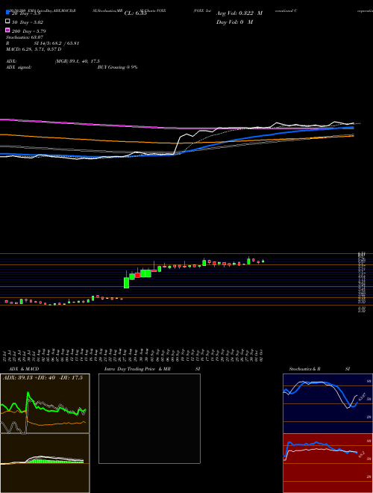
Task: Select the '50 Day - 5.02' legend text
Action: (x=28, y=22)
